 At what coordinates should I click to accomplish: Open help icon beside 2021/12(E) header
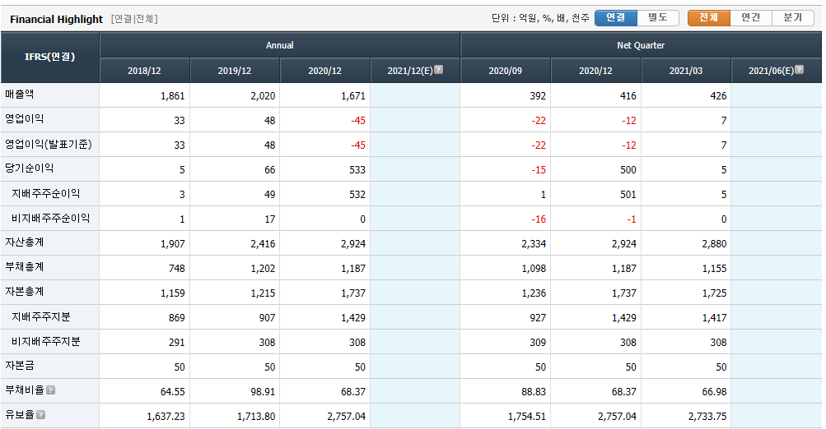tap(438, 69)
